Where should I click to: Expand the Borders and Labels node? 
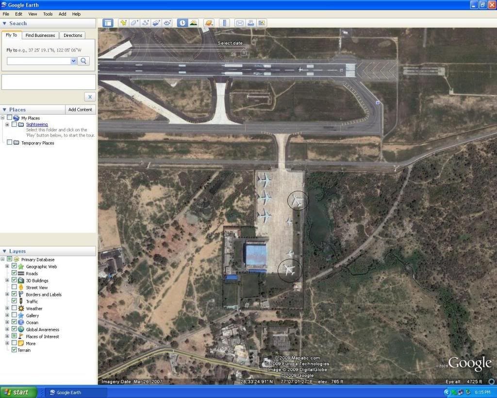coord(7,294)
